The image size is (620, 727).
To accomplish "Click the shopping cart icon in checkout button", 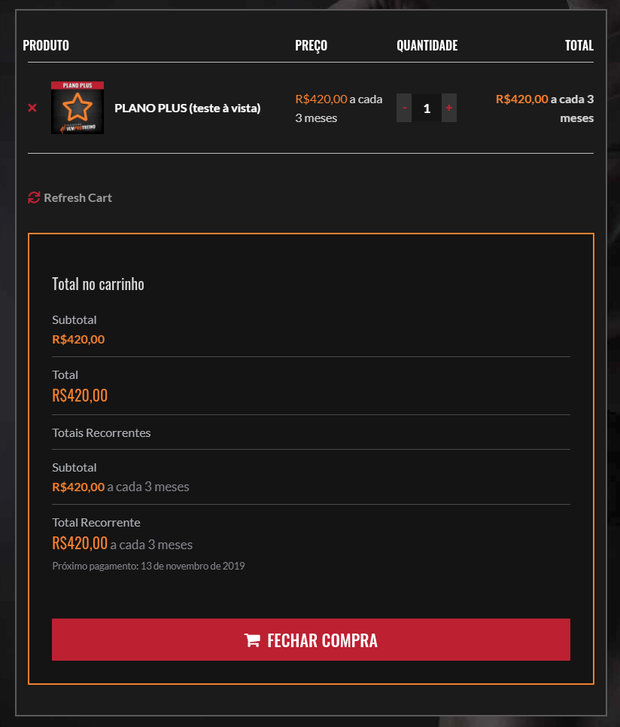I will coord(252,640).
